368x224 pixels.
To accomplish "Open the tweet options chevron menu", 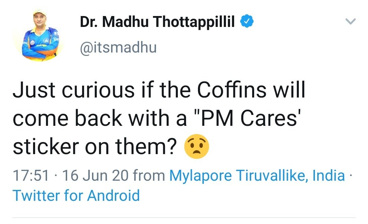I will tap(350, 22).
